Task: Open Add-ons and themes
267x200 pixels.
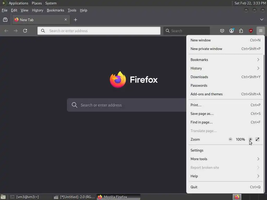Action: click(226, 94)
